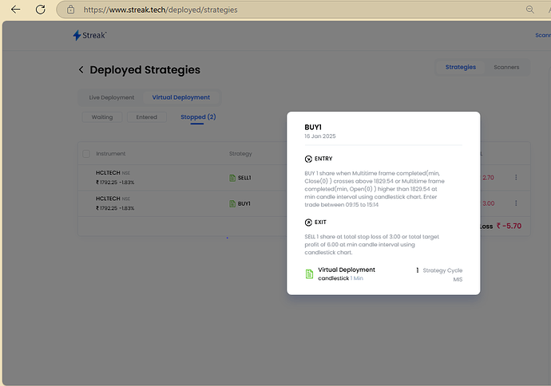Click the BUY1 popup title

(x=313, y=127)
